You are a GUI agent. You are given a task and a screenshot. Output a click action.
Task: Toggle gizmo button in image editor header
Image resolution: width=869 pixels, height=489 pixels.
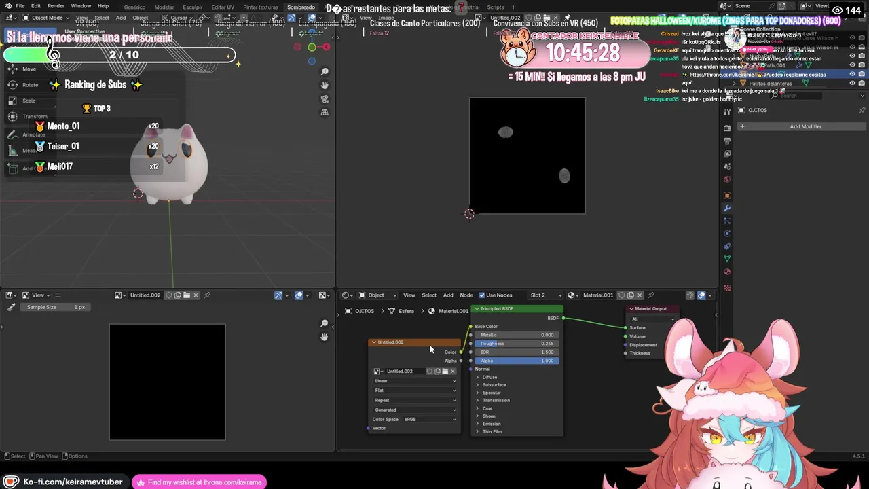pyautogui.click(x=278, y=295)
